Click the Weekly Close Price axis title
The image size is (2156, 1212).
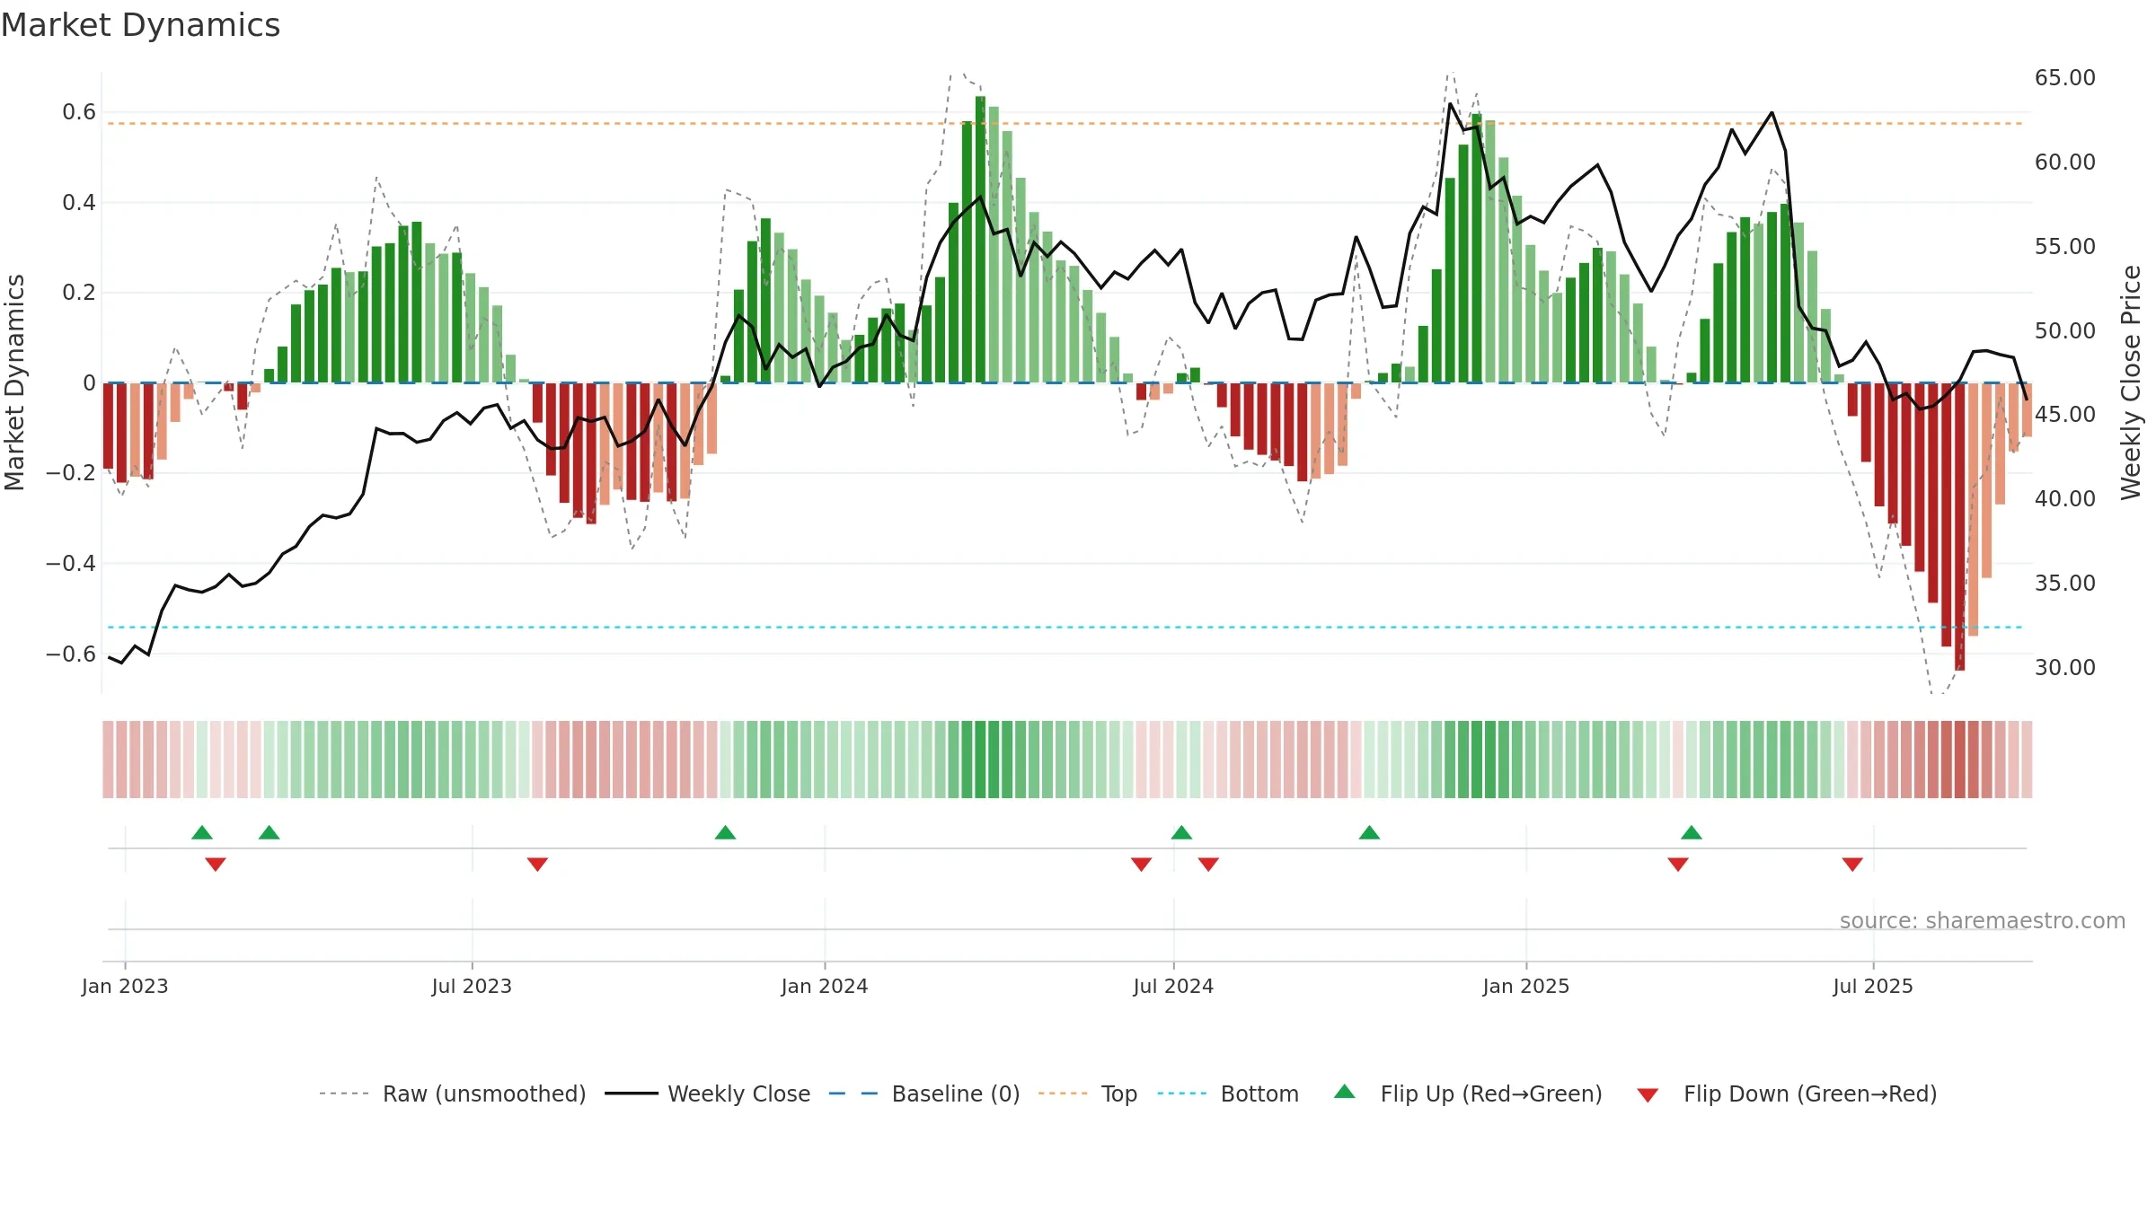(x=2131, y=382)
